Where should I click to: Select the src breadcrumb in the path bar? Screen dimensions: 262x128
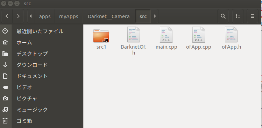tap(143, 16)
